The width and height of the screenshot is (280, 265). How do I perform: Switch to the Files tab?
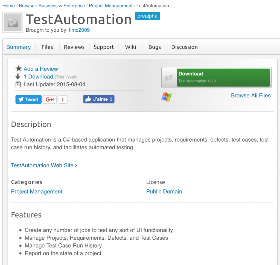[47, 47]
